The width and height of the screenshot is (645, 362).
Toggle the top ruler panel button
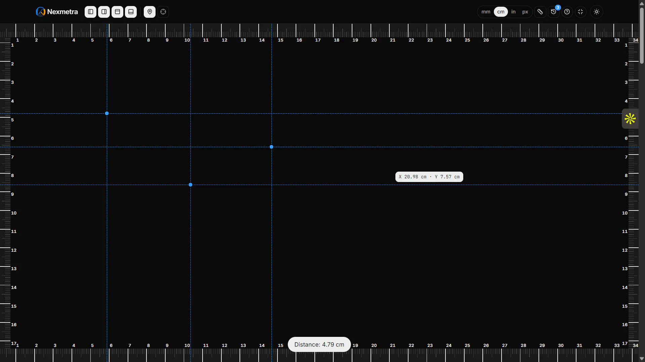click(117, 12)
